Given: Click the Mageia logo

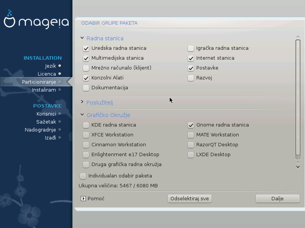Looking at the screenshot, I should click(36, 19).
